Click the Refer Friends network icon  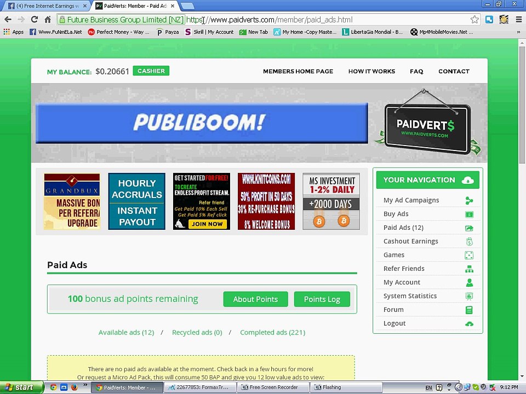pyautogui.click(x=469, y=269)
